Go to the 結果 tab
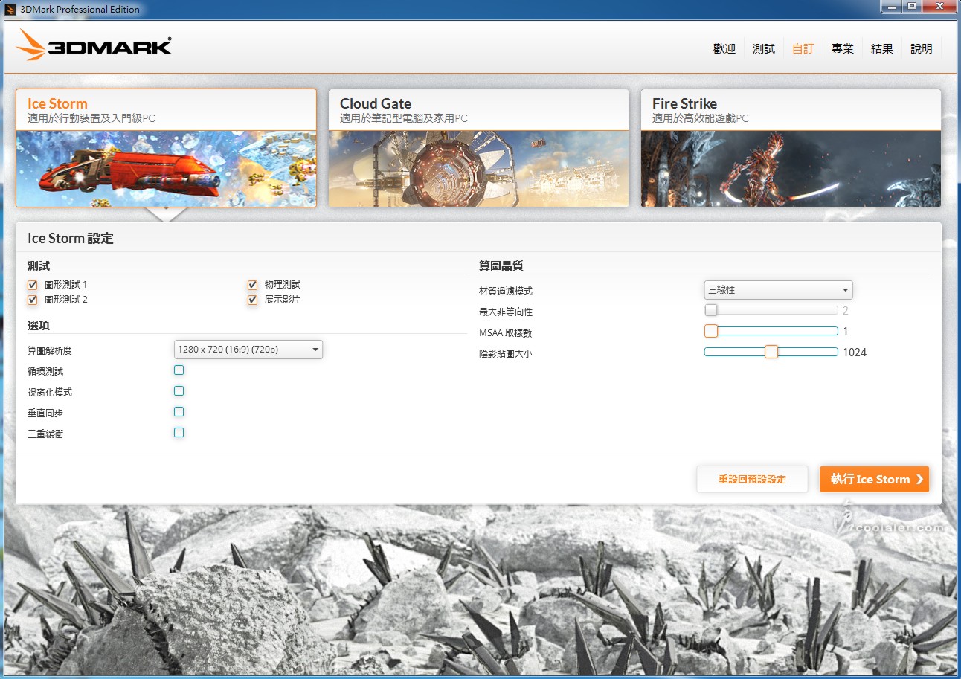 point(881,48)
